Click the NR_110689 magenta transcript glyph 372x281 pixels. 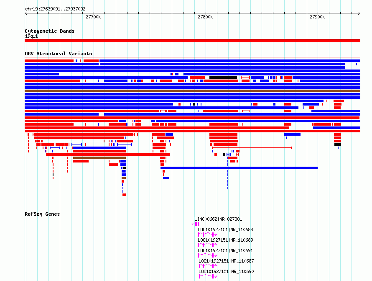(x=207, y=245)
